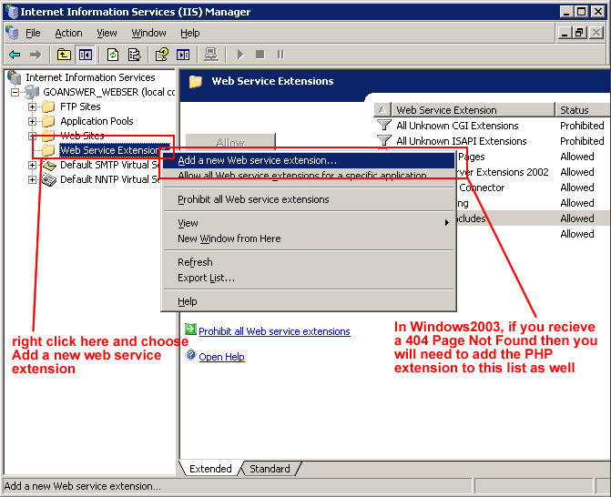The image size is (611, 497).
Task: Click the Refresh toolbar icon
Action: tap(113, 55)
